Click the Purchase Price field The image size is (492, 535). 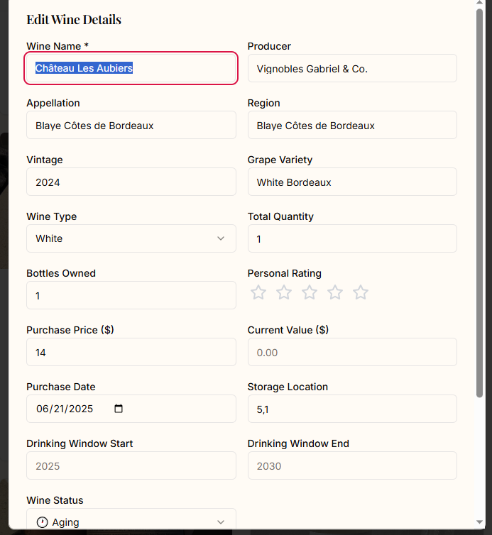pos(131,352)
